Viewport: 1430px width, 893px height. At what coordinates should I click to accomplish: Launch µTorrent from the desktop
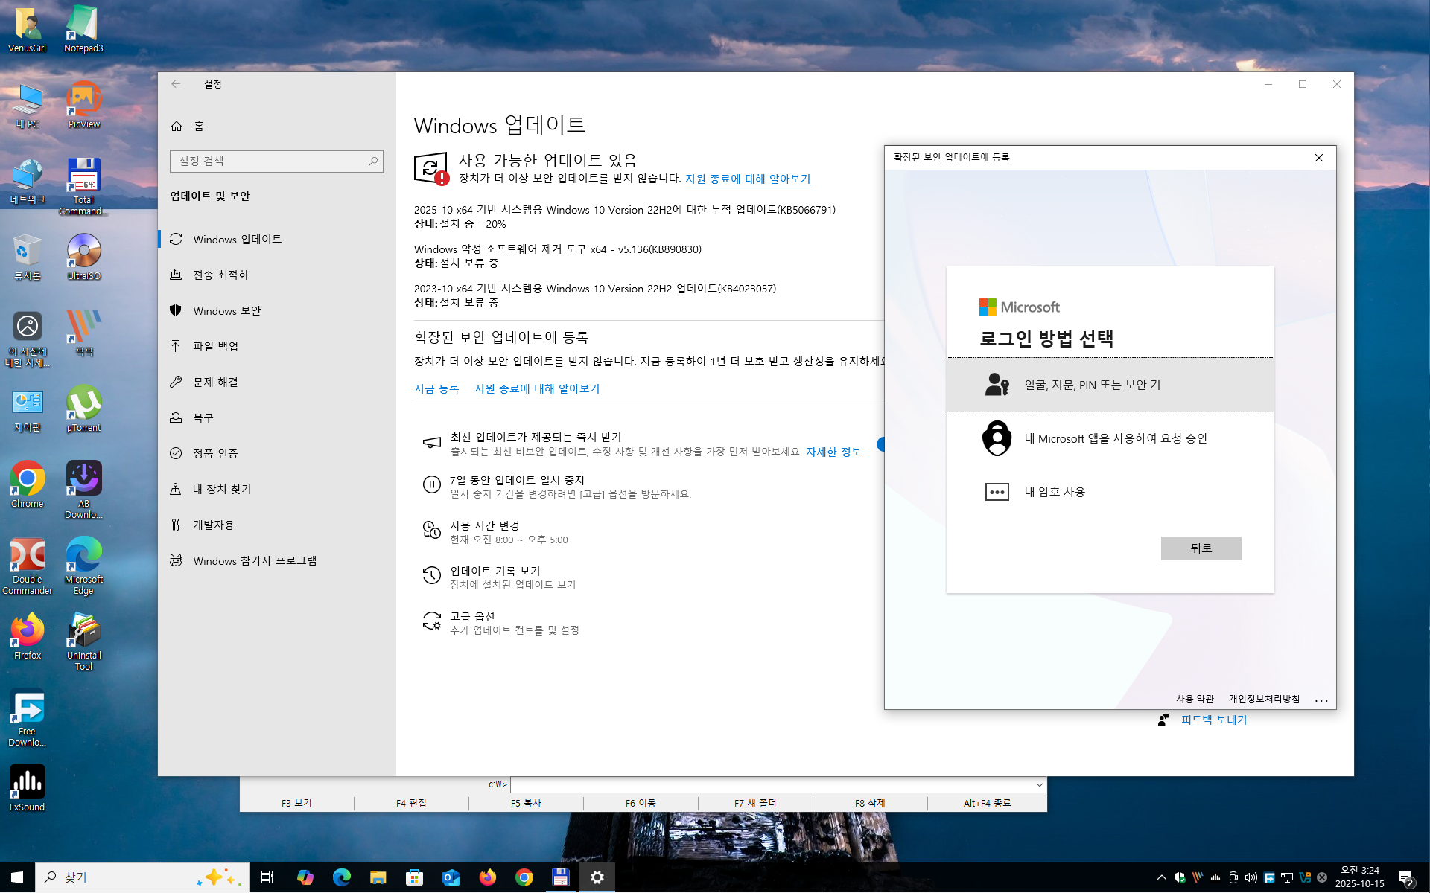pos(83,409)
